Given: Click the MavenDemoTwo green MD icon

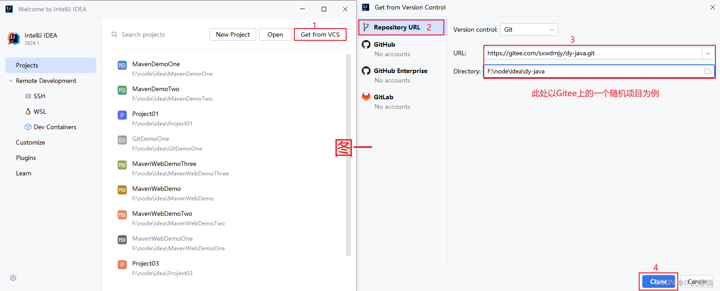Looking at the screenshot, I should coord(122,90).
